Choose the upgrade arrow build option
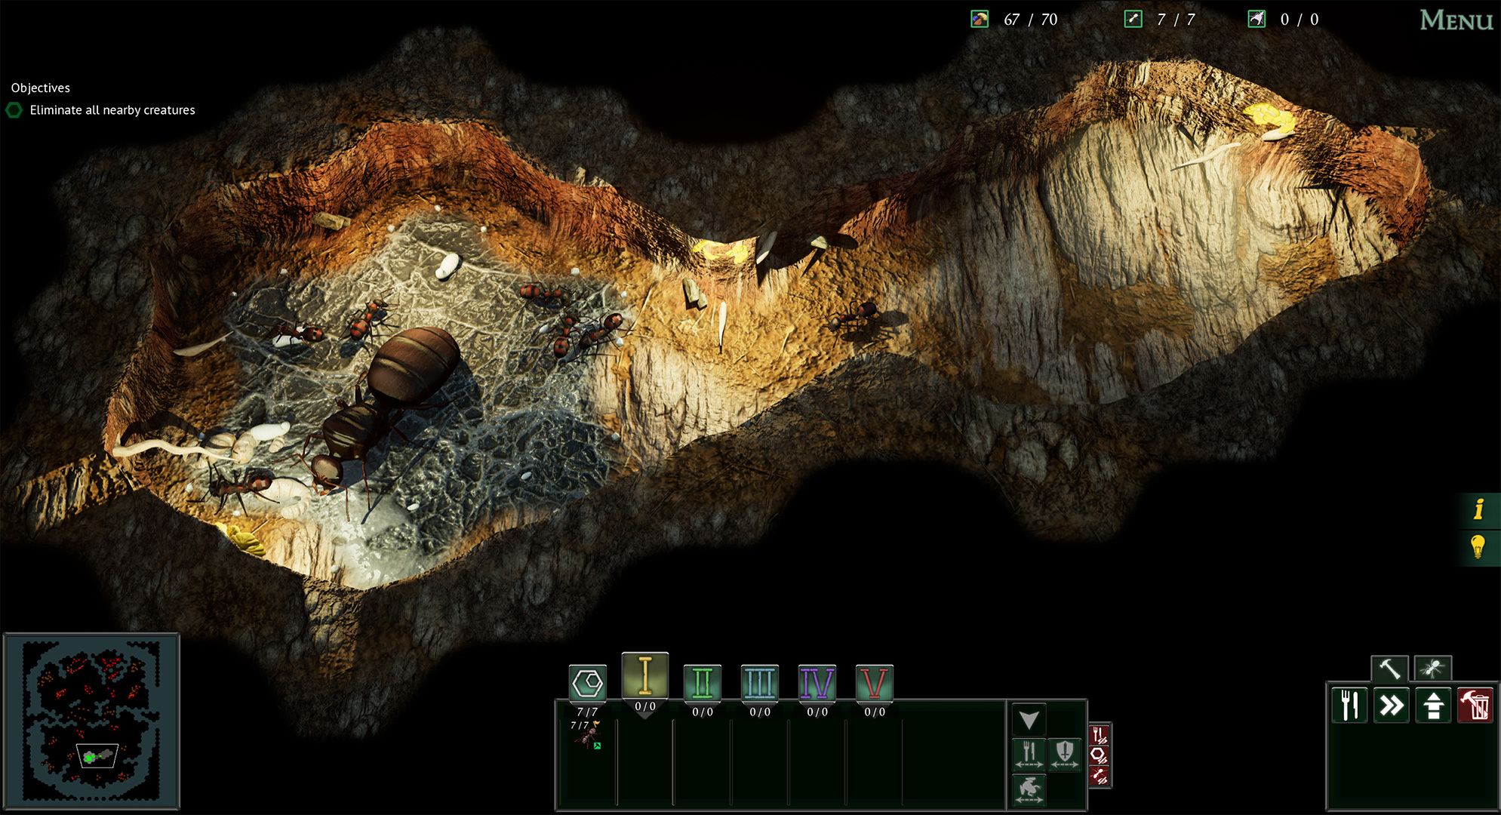This screenshot has height=815, width=1501. pos(1433,706)
